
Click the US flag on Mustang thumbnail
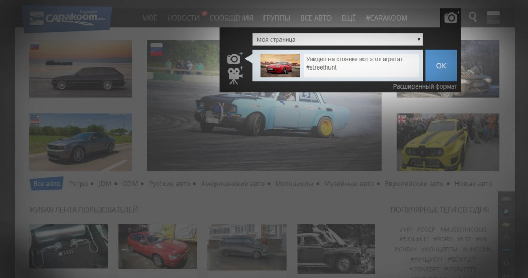pos(35,119)
